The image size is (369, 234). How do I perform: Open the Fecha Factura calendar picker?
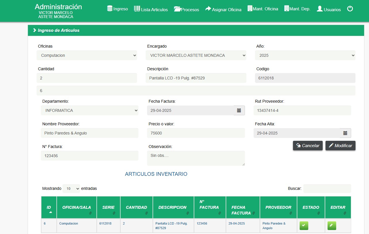239,110
